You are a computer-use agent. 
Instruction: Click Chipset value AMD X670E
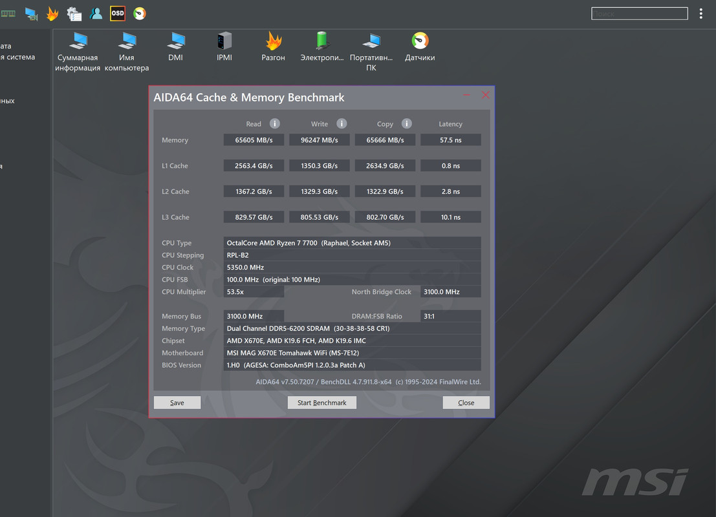(x=352, y=341)
